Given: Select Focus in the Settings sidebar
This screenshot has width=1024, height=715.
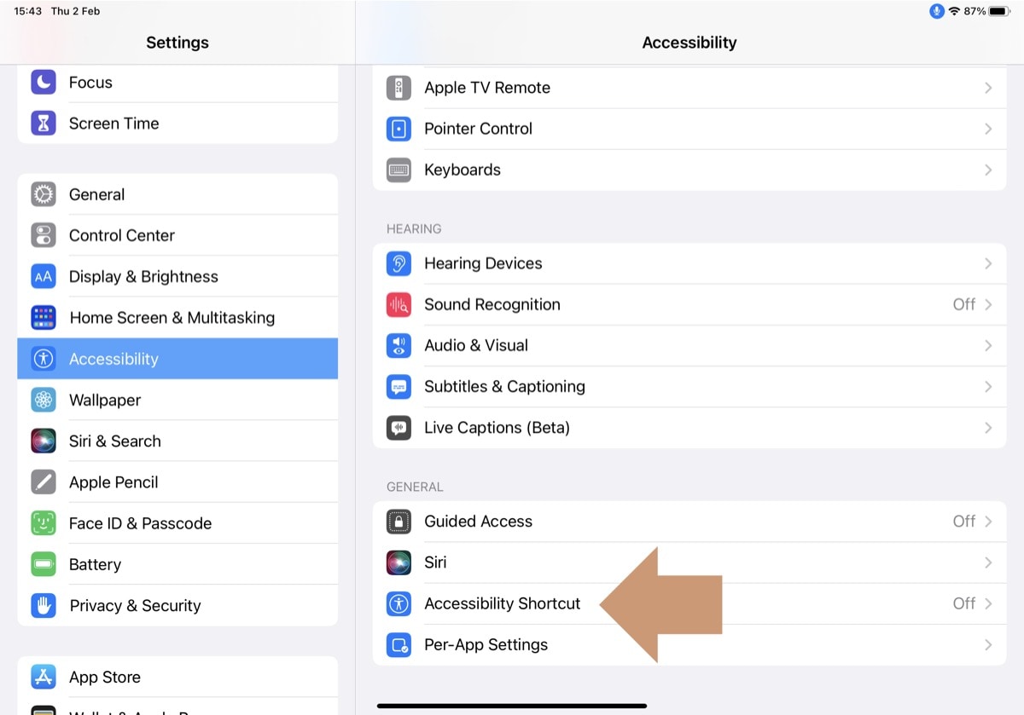Looking at the screenshot, I should pyautogui.click(x=177, y=83).
